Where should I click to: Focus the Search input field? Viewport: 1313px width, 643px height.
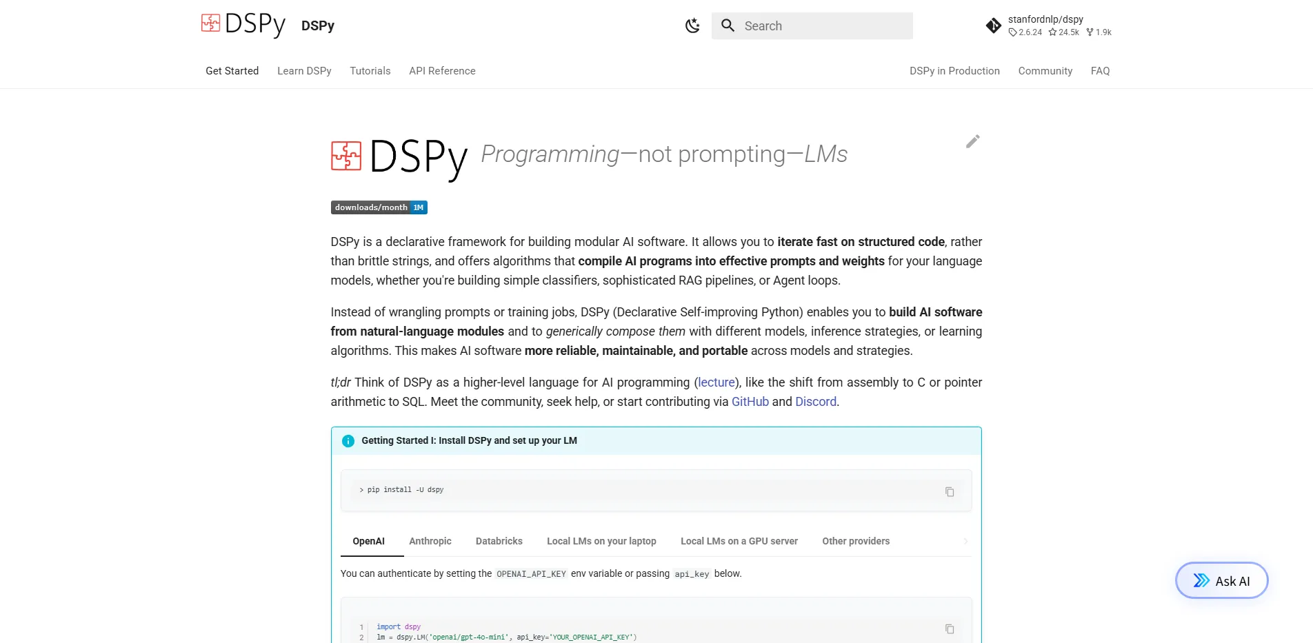[812, 25]
